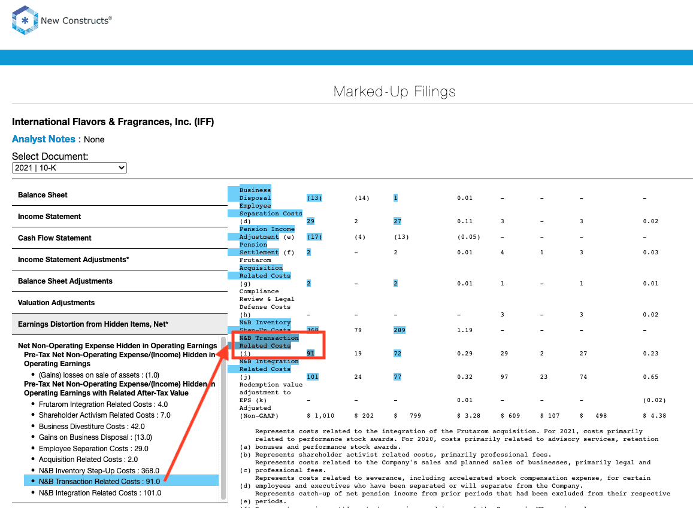Click the New Constructs brand name text
Screen dimensions: 693x508
(76, 20)
